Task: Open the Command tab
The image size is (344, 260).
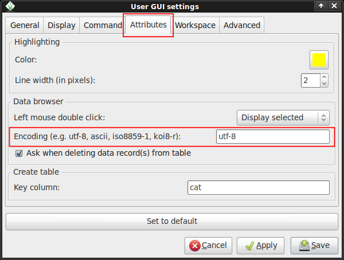Action: click(102, 25)
